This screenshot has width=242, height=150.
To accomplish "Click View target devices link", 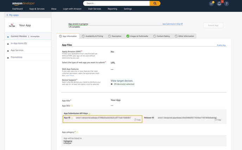I will [x=122, y=81].
